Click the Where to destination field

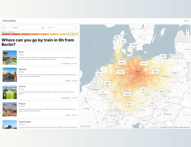click(x=61, y=27)
